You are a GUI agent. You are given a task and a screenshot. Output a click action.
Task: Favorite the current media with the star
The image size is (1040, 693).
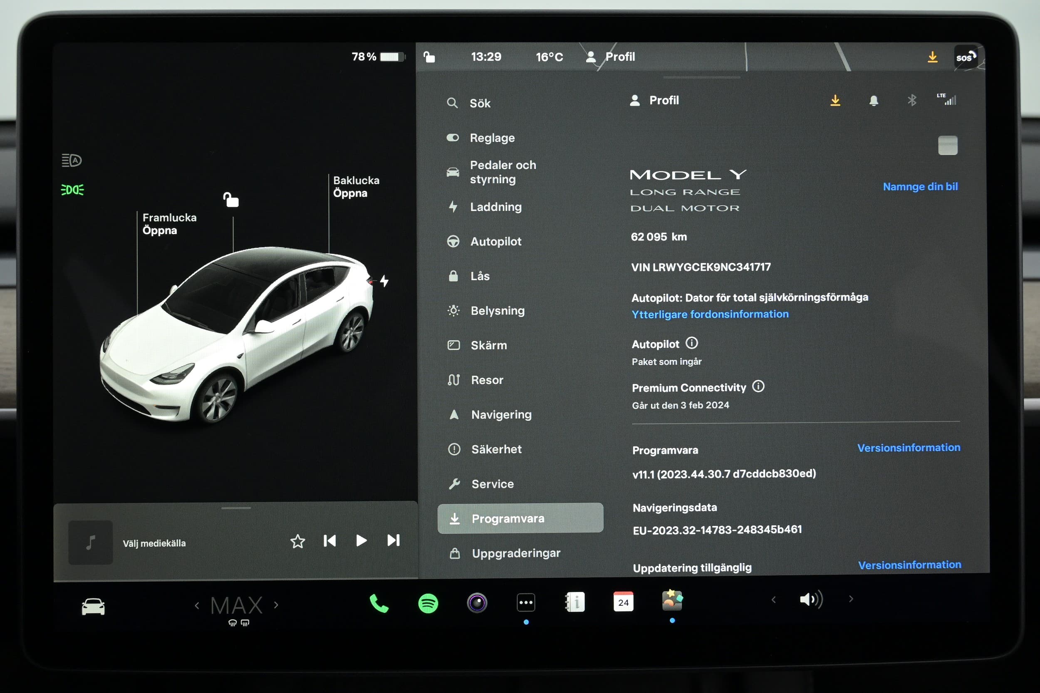(x=297, y=541)
